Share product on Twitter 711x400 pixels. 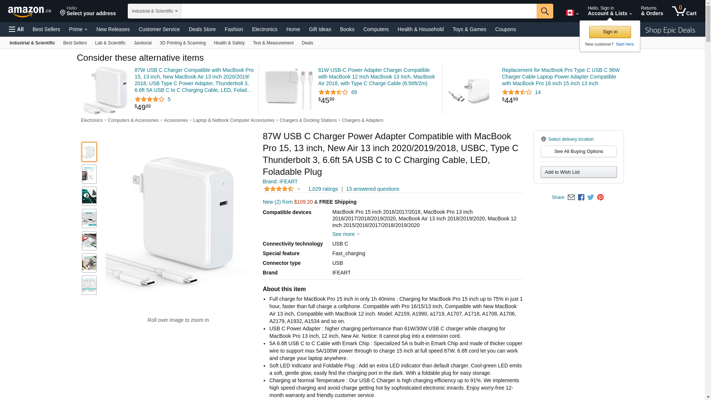point(591,197)
